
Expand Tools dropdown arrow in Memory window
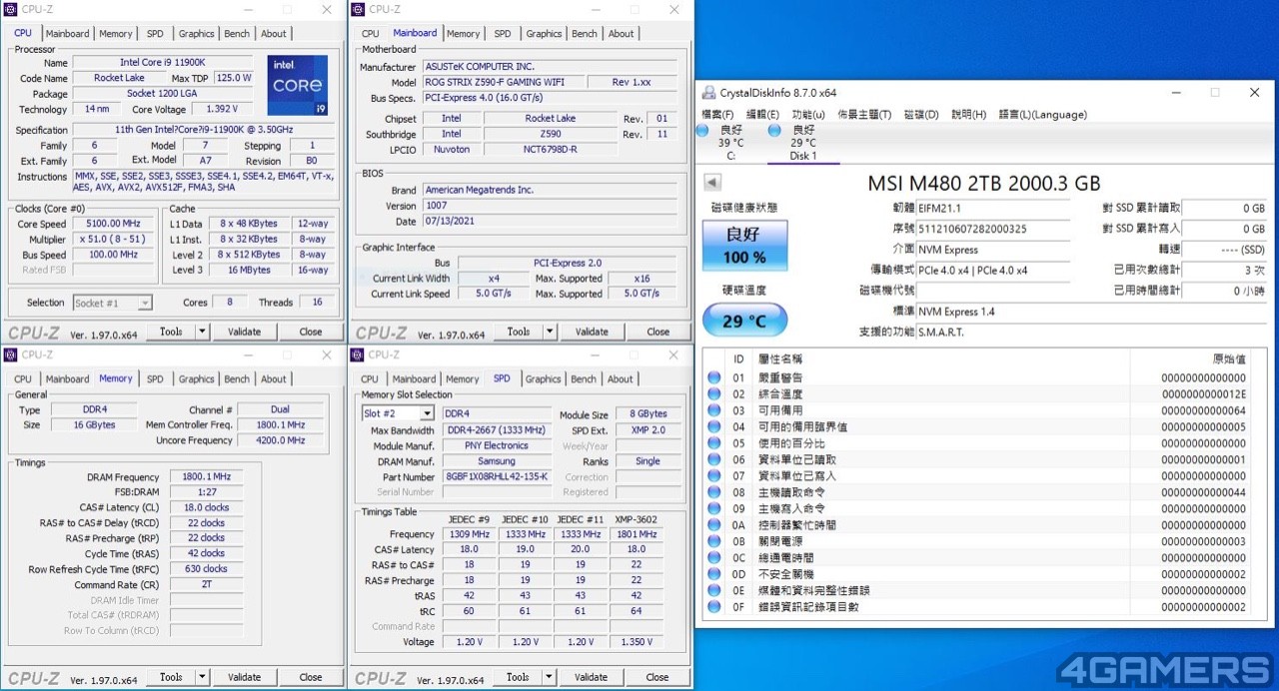(201, 677)
